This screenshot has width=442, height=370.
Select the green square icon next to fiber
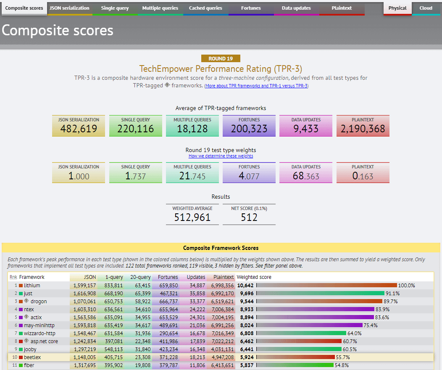pos(22,365)
